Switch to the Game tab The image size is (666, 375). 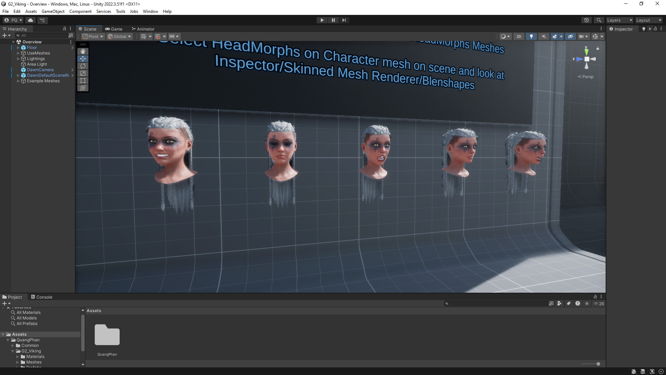[x=114, y=29]
